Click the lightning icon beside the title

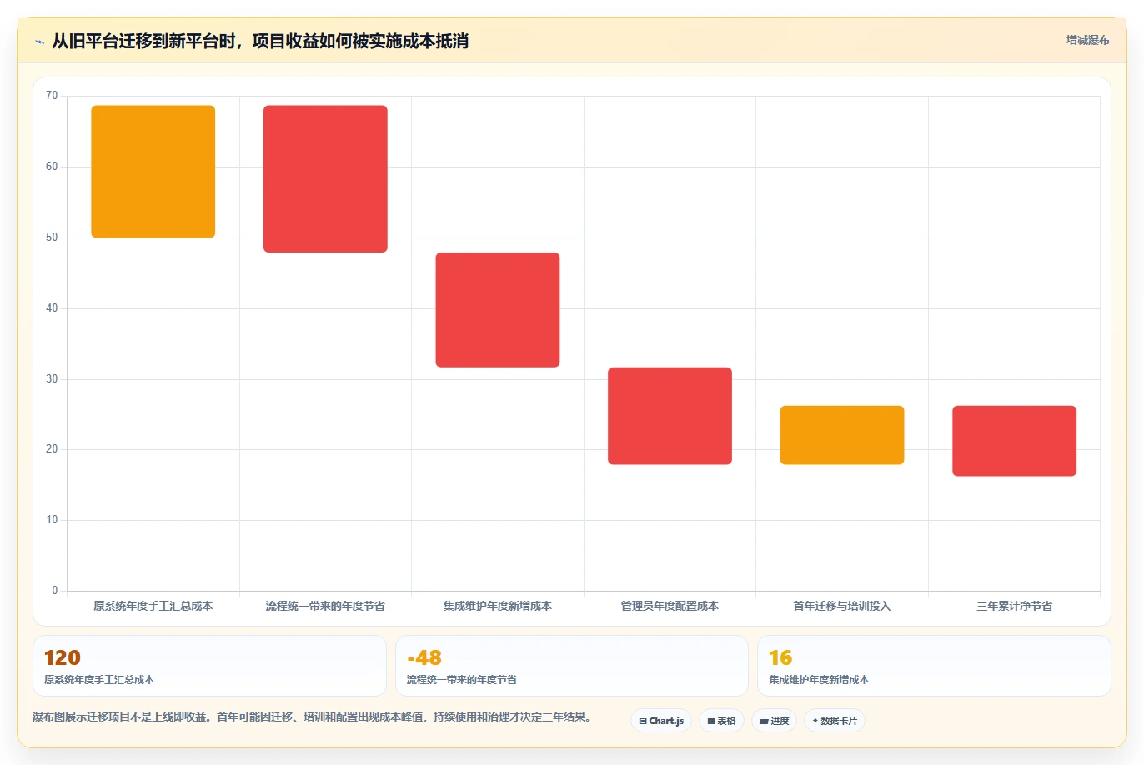coord(39,42)
